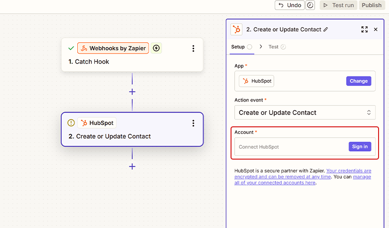Click the chevron between Setup and Test
Image resolution: width=389 pixels, height=228 pixels.
click(x=260, y=47)
